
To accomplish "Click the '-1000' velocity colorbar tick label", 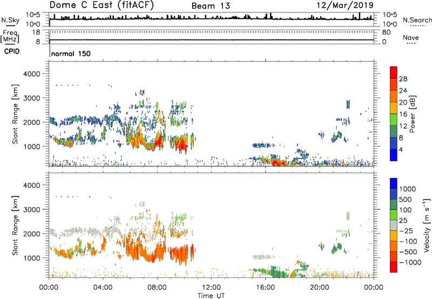I will click(410, 262).
